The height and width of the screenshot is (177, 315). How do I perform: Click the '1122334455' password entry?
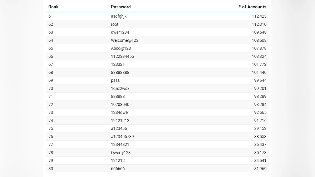click(x=122, y=56)
